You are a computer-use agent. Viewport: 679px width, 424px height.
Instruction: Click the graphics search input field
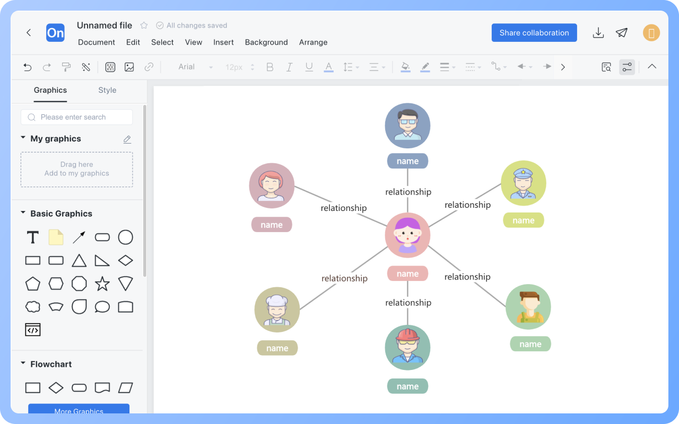(77, 117)
